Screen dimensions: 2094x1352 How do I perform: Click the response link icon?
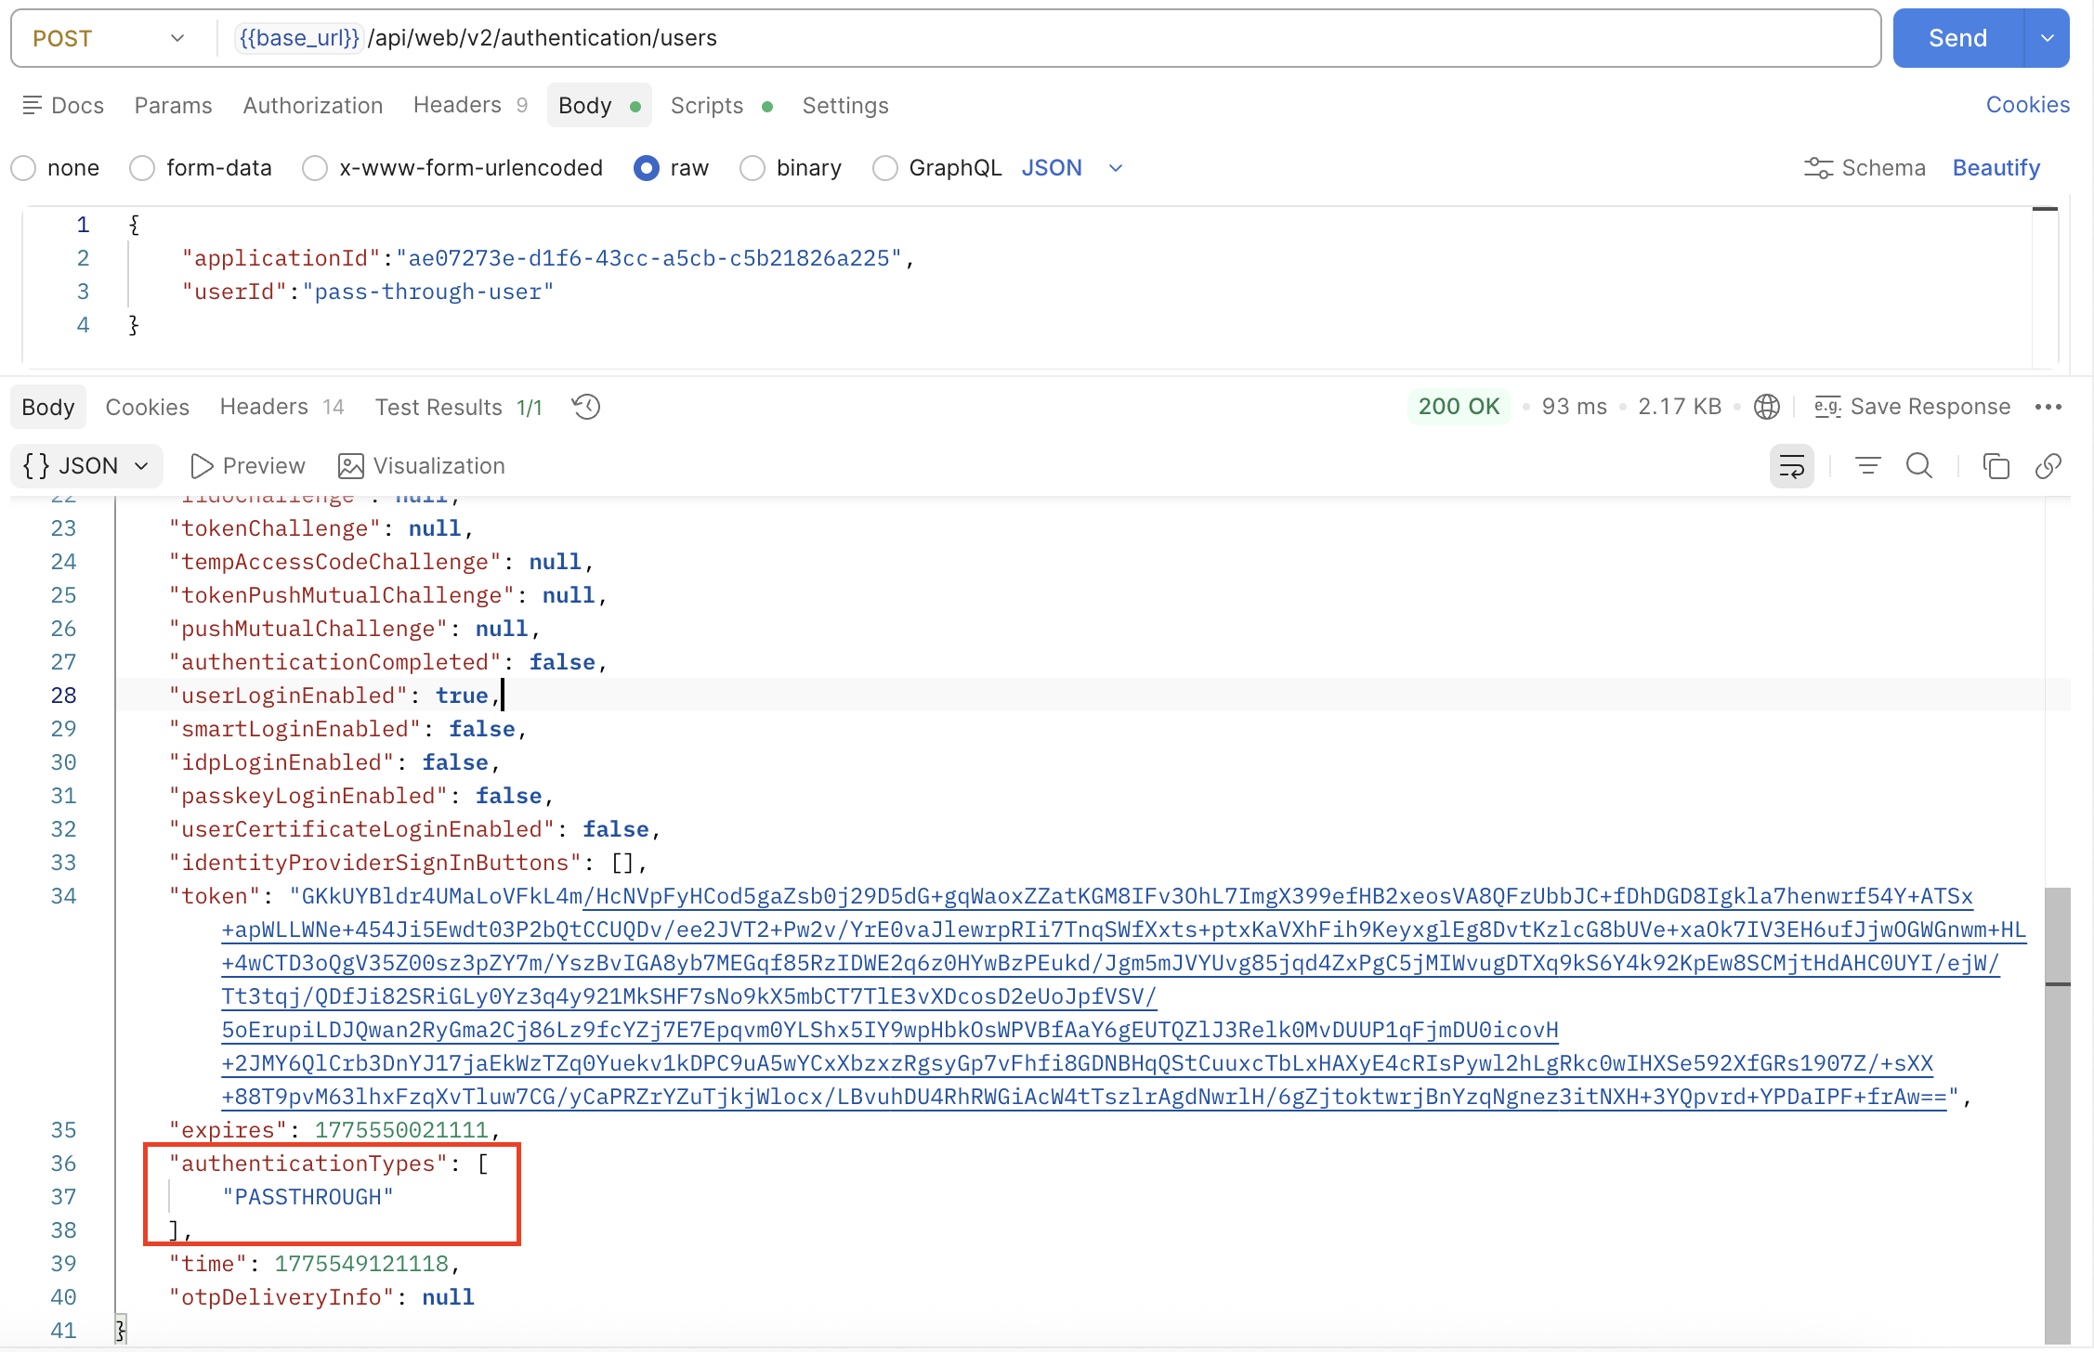click(2048, 465)
